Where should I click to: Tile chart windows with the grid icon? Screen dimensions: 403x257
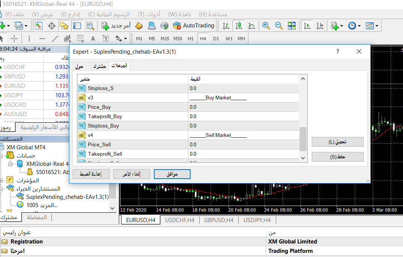point(292,26)
